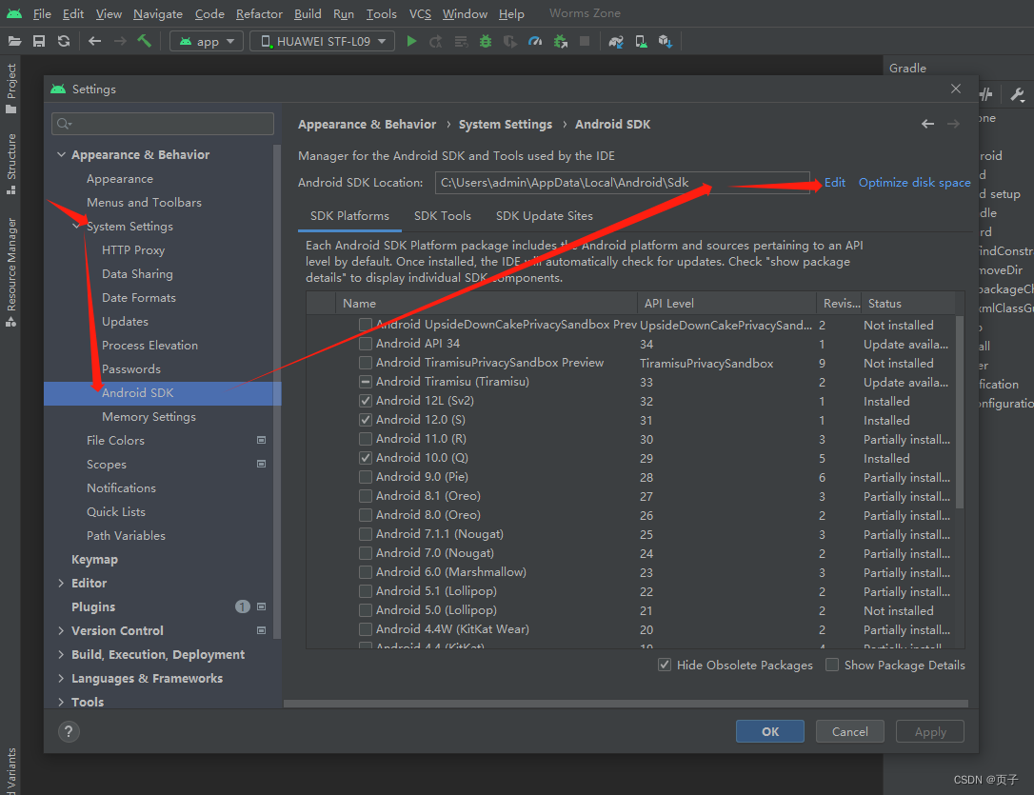Open the app run configuration dropdown
Viewport: 1034px width, 795px height.
pos(206,41)
